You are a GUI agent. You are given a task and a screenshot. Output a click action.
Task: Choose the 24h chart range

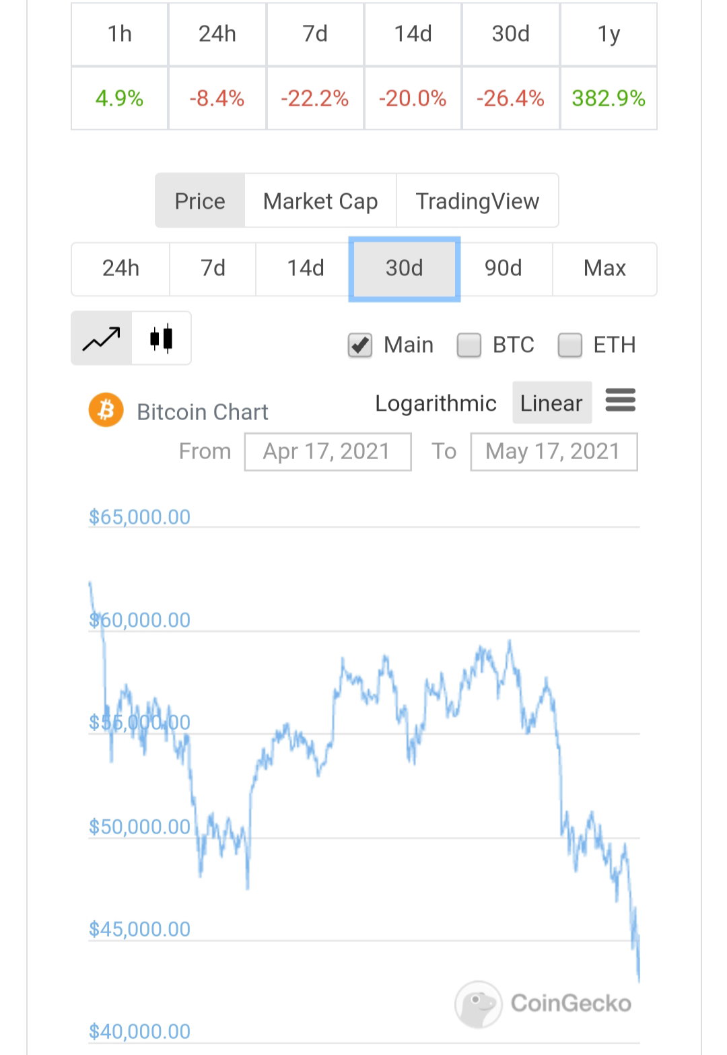tap(120, 269)
